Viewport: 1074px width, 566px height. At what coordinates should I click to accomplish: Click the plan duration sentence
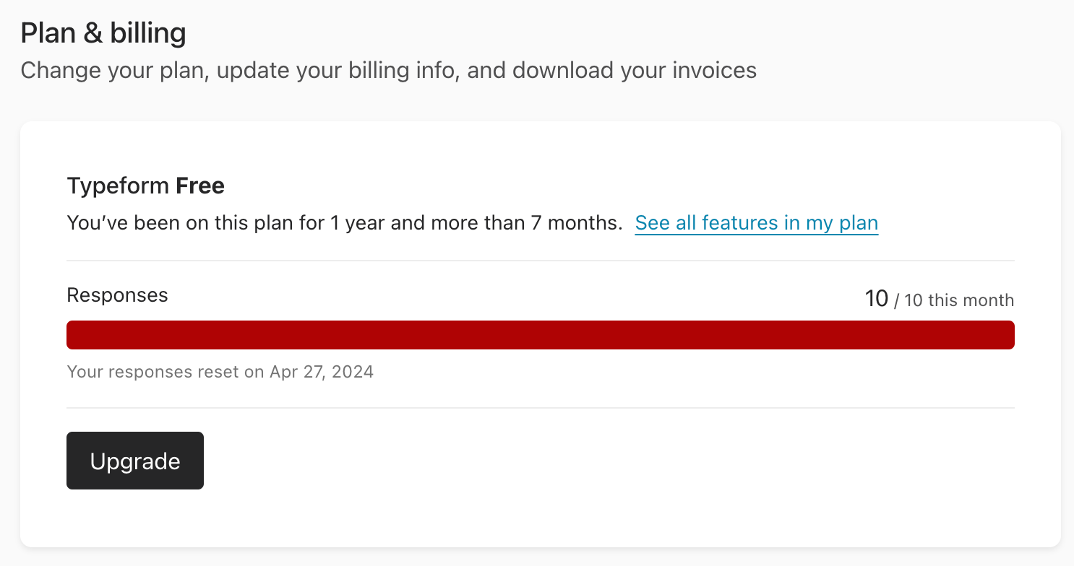(x=345, y=223)
